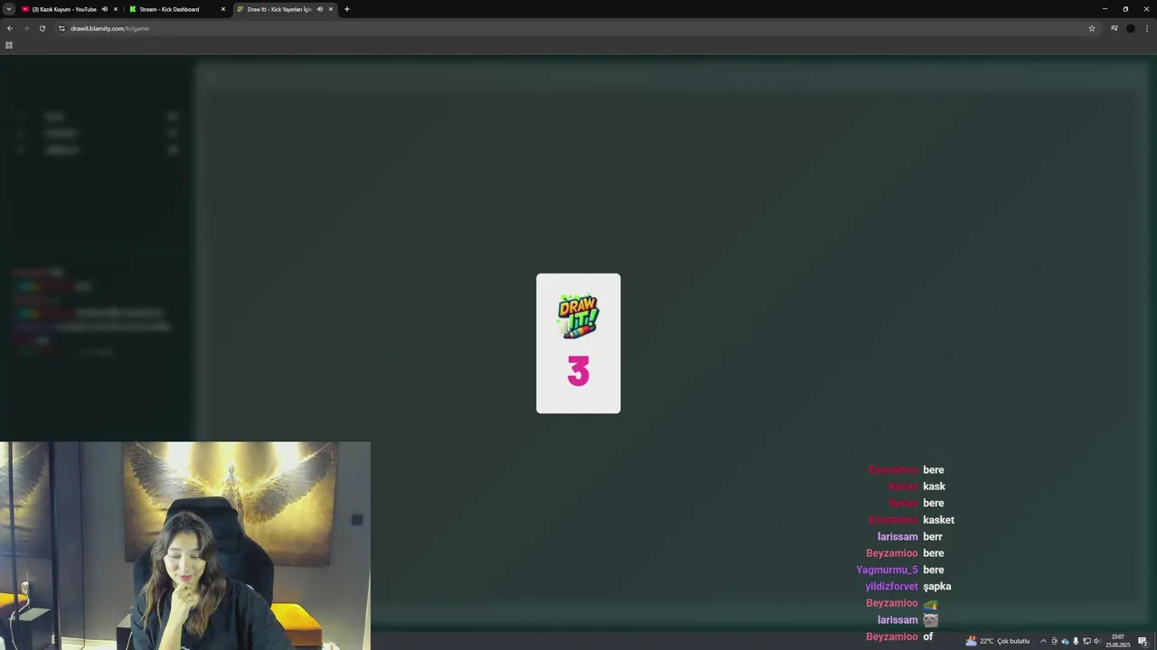Open the tab search dropdown arrow
This screenshot has height=650, width=1157.
coord(9,9)
